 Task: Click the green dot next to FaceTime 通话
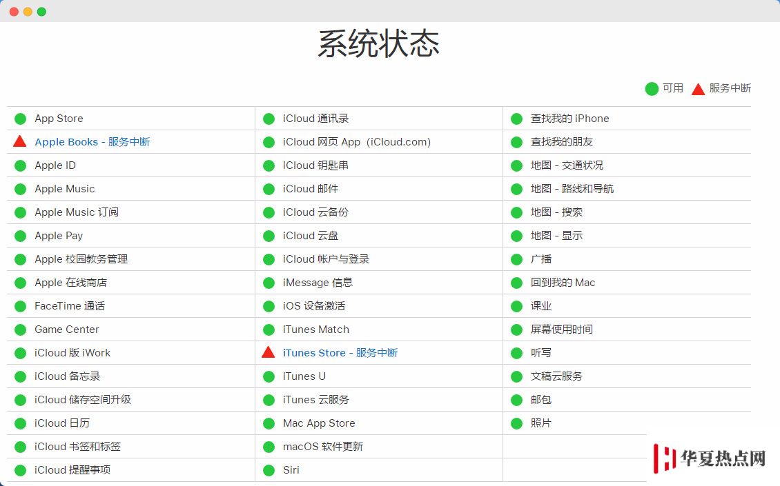[21, 306]
